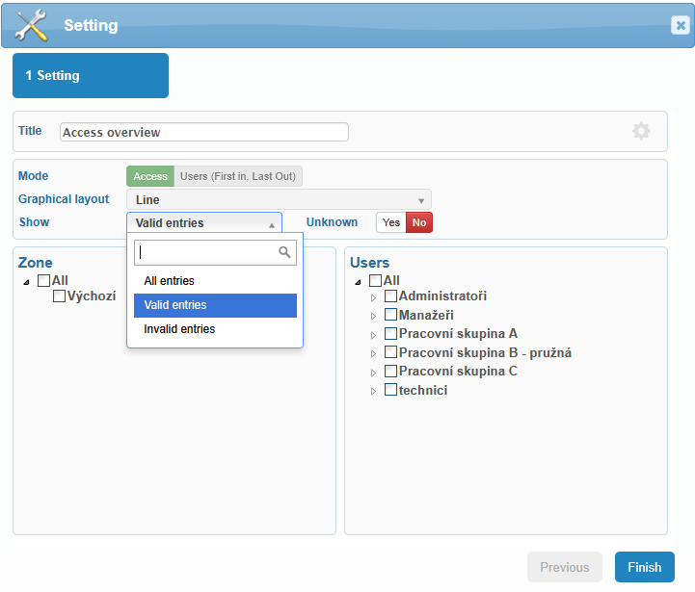Check the Manažeři users checkbox

coord(390,315)
